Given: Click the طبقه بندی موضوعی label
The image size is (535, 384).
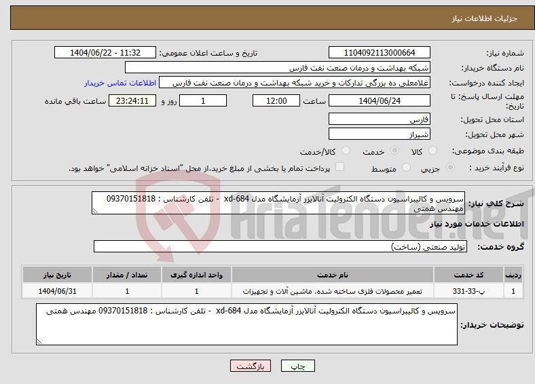Looking at the screenshot, I should pos(488,151).
